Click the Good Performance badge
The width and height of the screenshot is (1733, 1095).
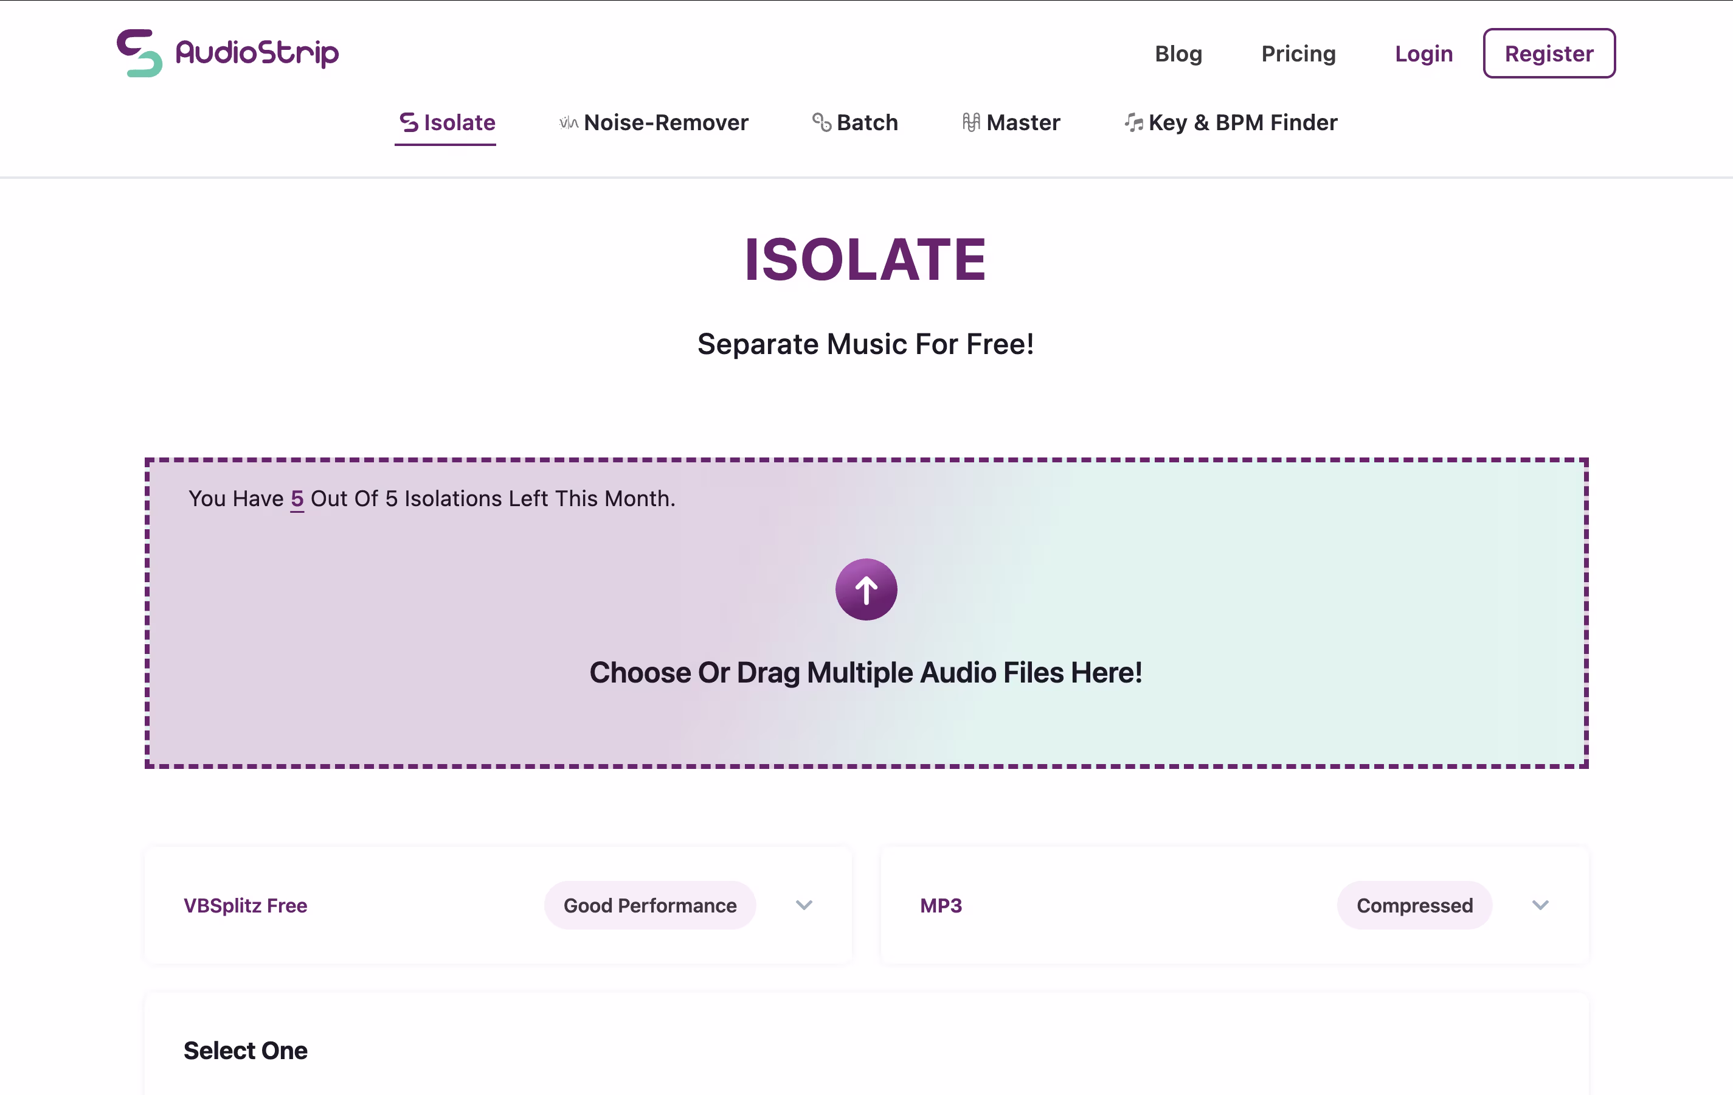click(650, 905)
